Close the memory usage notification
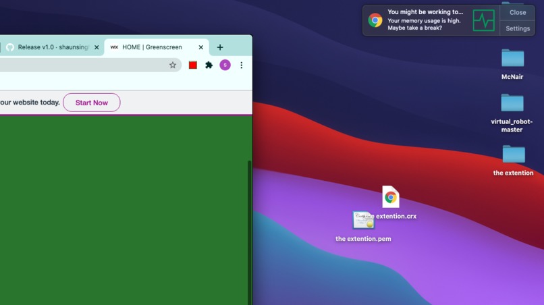Screen dimensions: 544x305 click(518, 13)
